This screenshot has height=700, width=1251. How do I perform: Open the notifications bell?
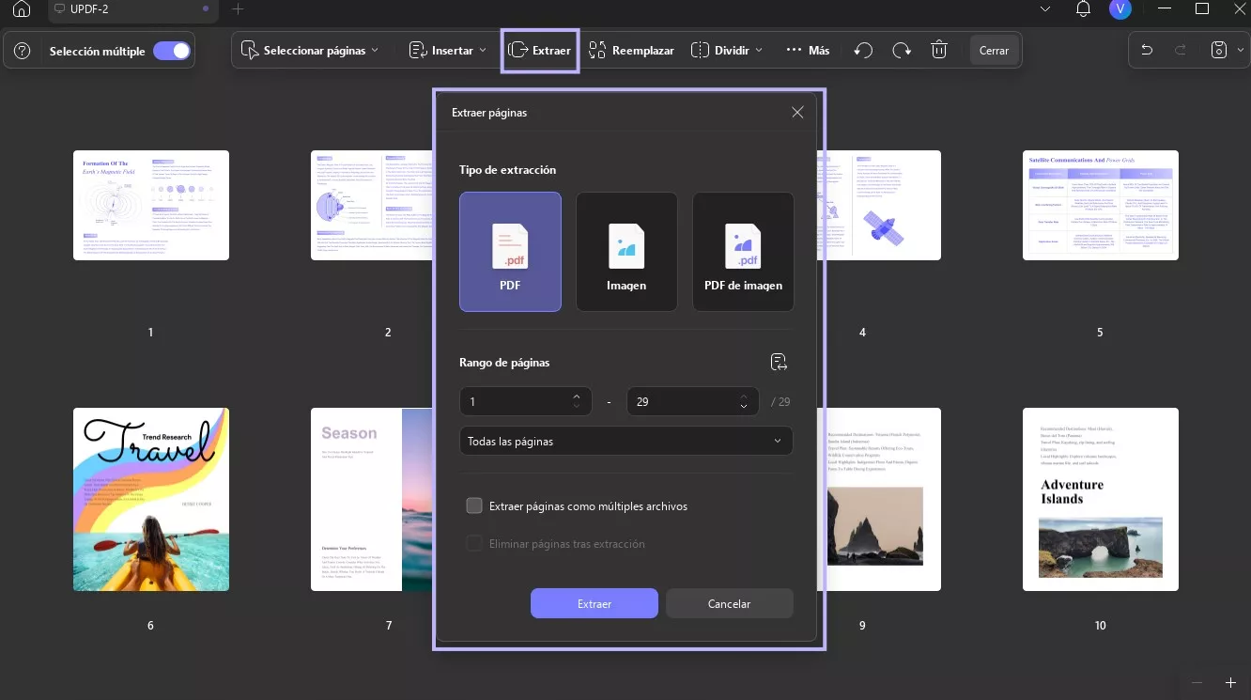[1084, 9]
